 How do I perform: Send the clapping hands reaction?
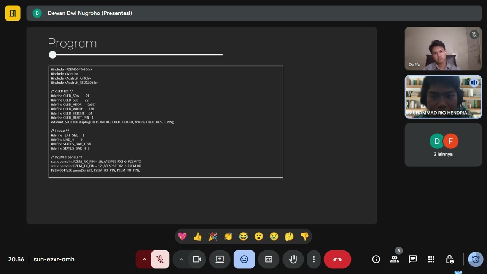pos(228,236)
